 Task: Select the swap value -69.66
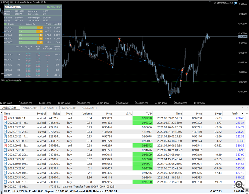pos(217,168)
